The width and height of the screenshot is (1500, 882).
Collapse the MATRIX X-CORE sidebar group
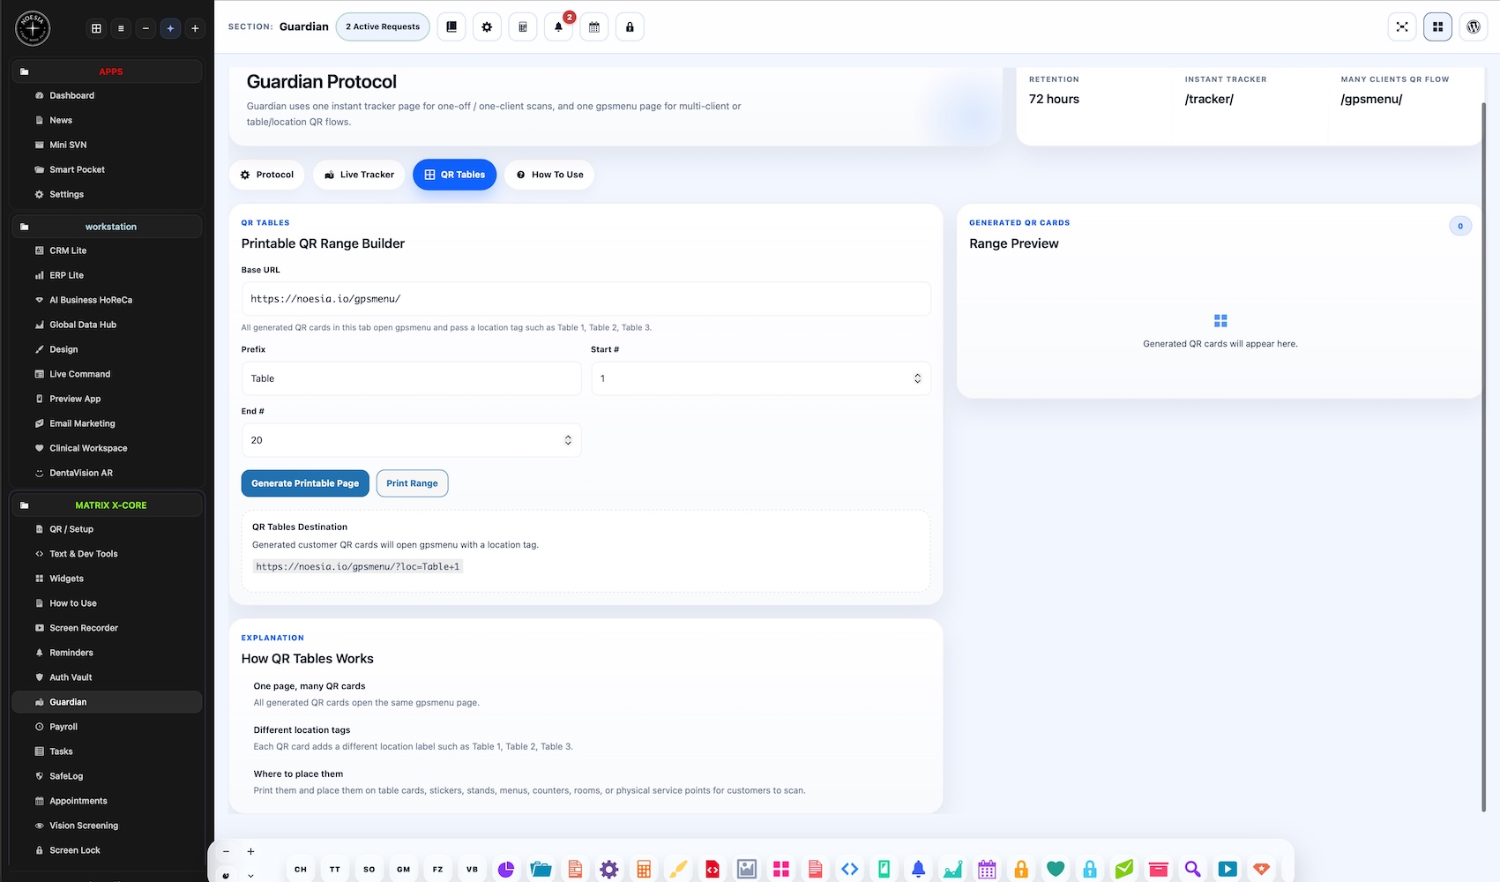coord(107,505)
